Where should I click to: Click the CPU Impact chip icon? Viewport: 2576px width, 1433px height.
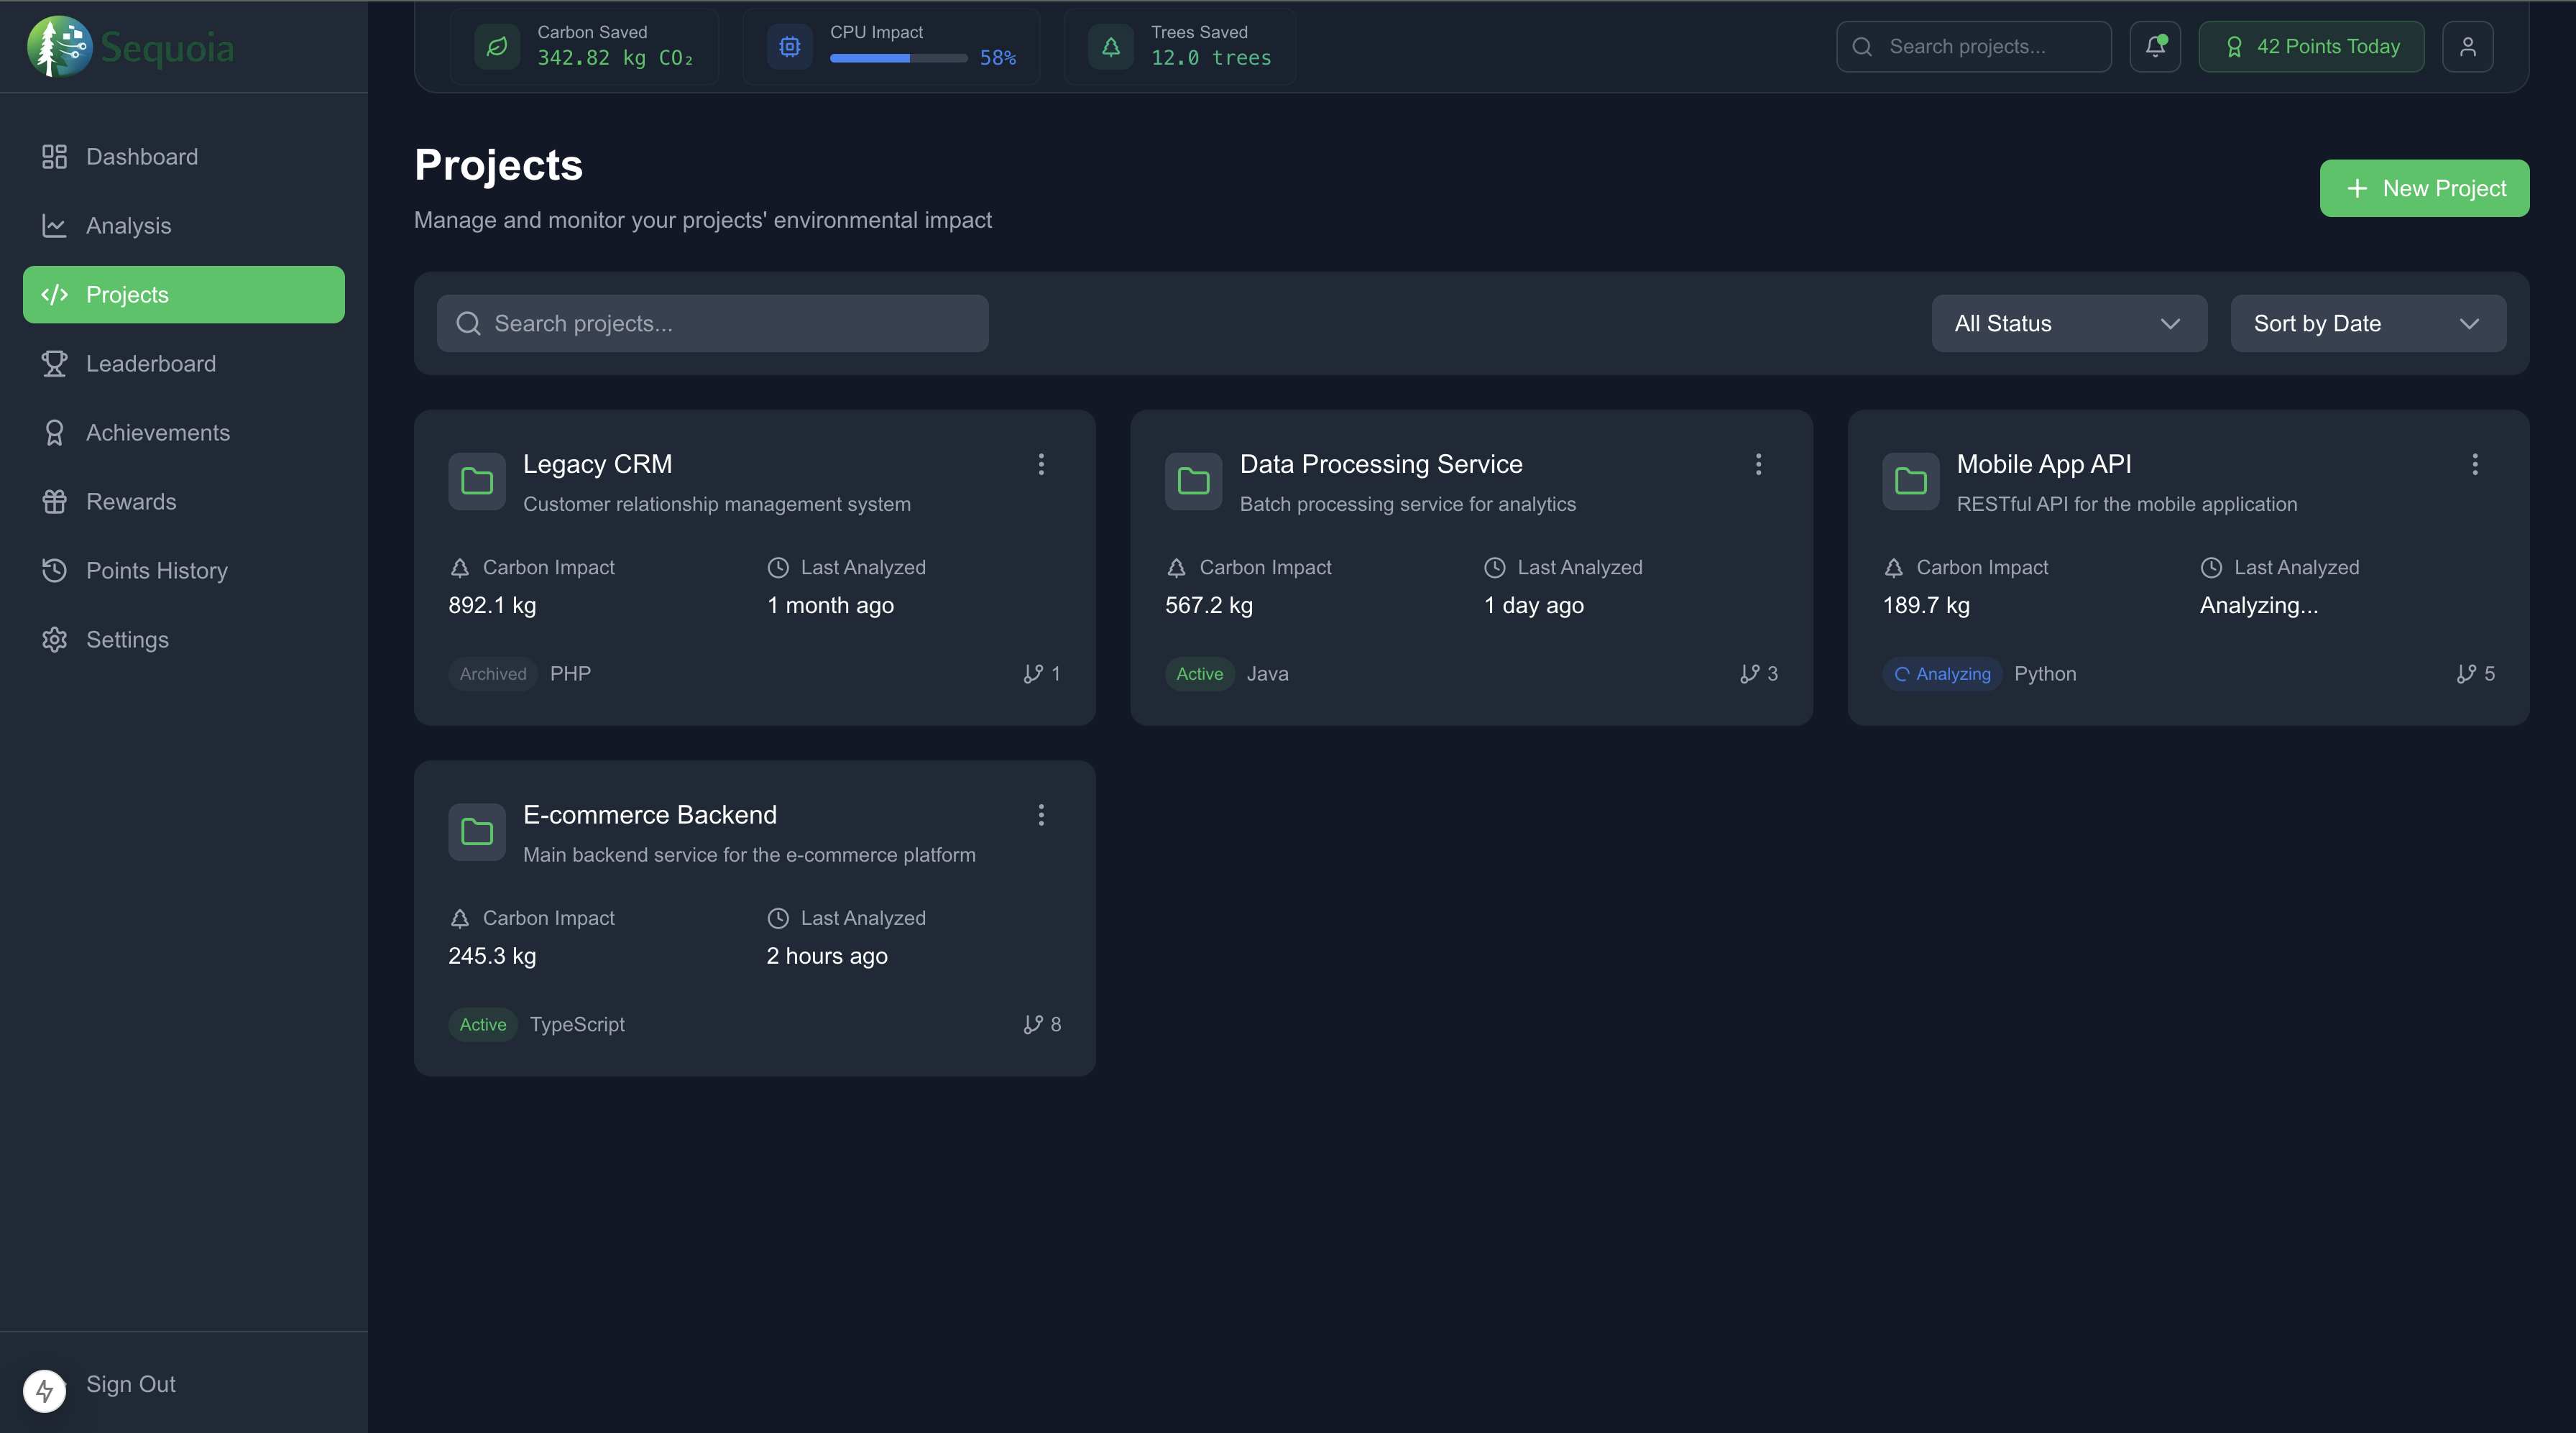[x=790, y=47]
